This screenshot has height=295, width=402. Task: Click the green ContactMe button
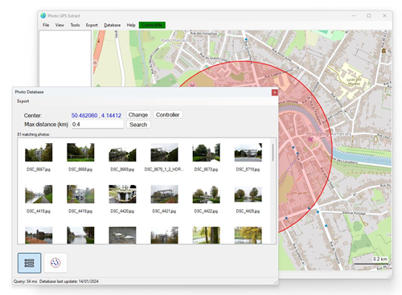[152, 25]
